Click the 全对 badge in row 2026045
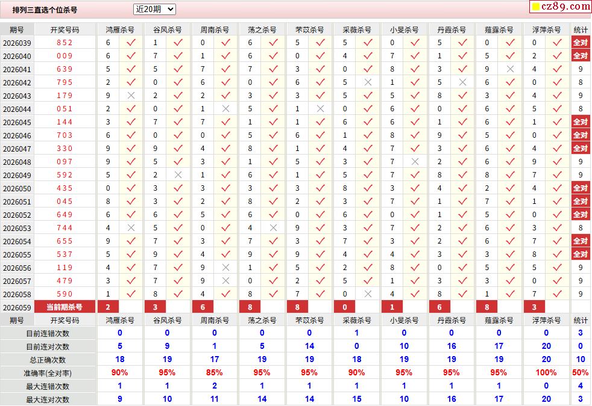 [581, 122]
